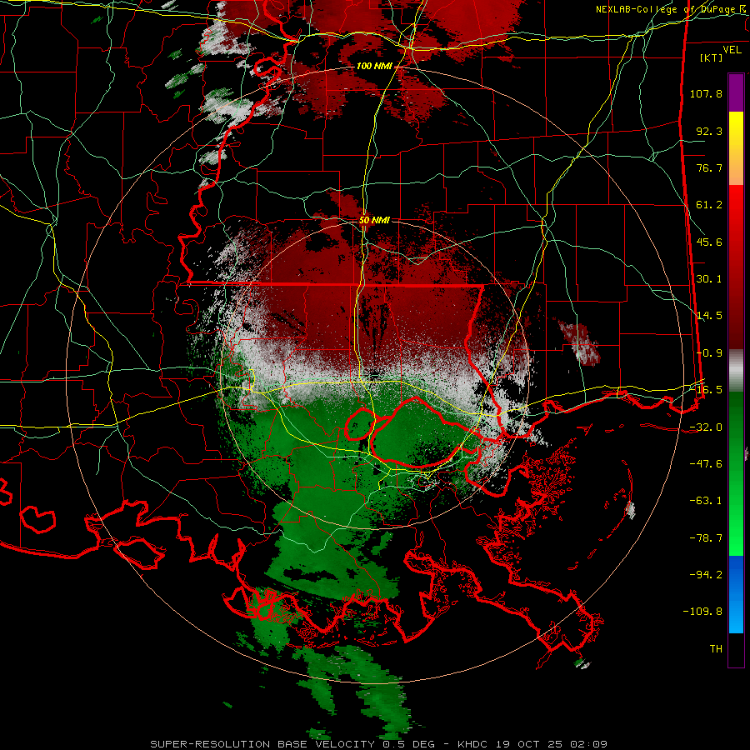The image size is (750, 750).
Task: Click the purple segment of velocity color bar
Action: pyautogui.click(x=736, y=92)
